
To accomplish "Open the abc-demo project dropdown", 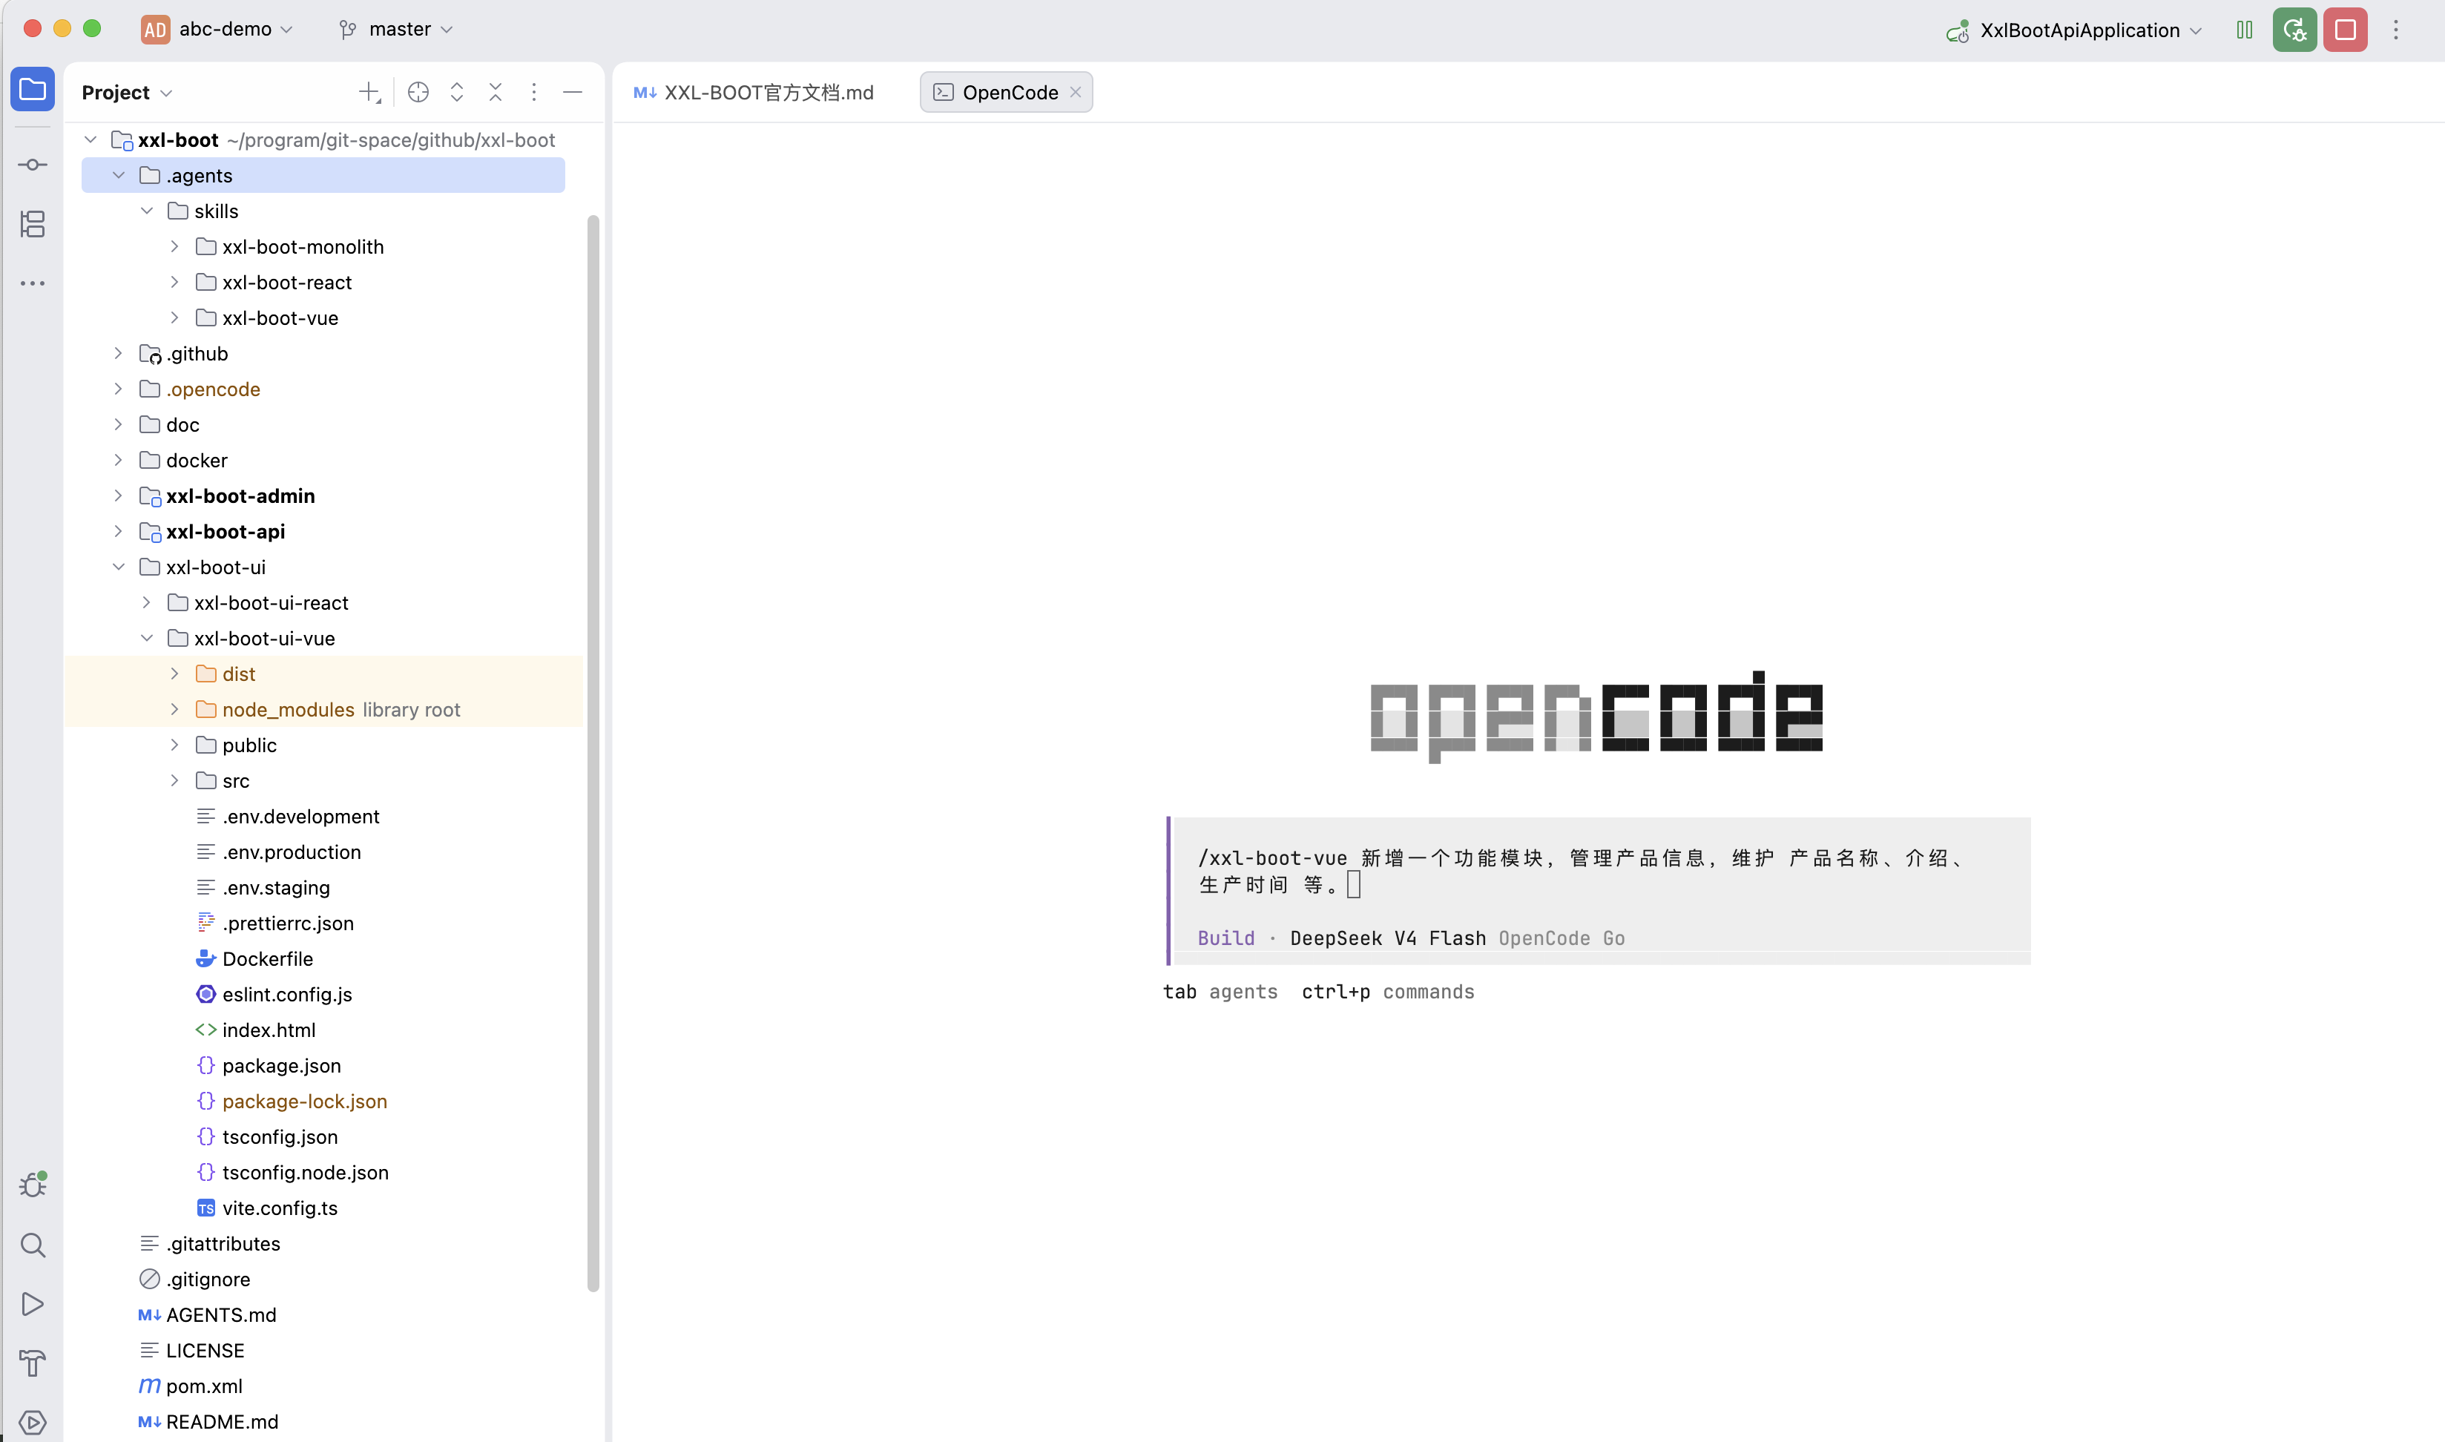I will [235, 30].
